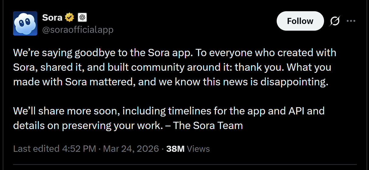
Task: Click the 4:52 PM timestamp
Action: 79,149
